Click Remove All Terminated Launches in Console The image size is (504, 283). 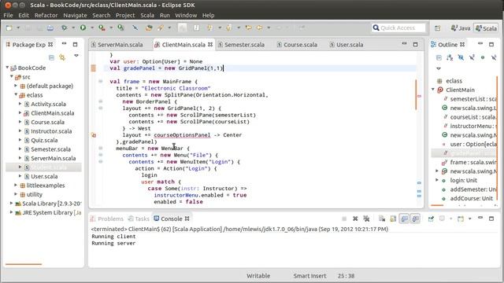(366, 219)
